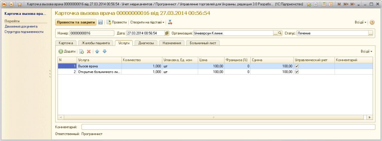Open help with the question mark icon
Screen dimensions: 382x141
(x=372, y=22)
